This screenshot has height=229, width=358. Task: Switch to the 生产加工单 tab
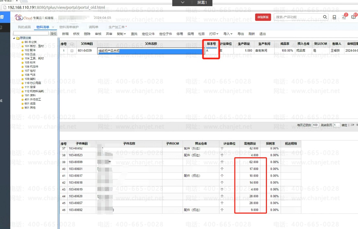coord(117,27)
